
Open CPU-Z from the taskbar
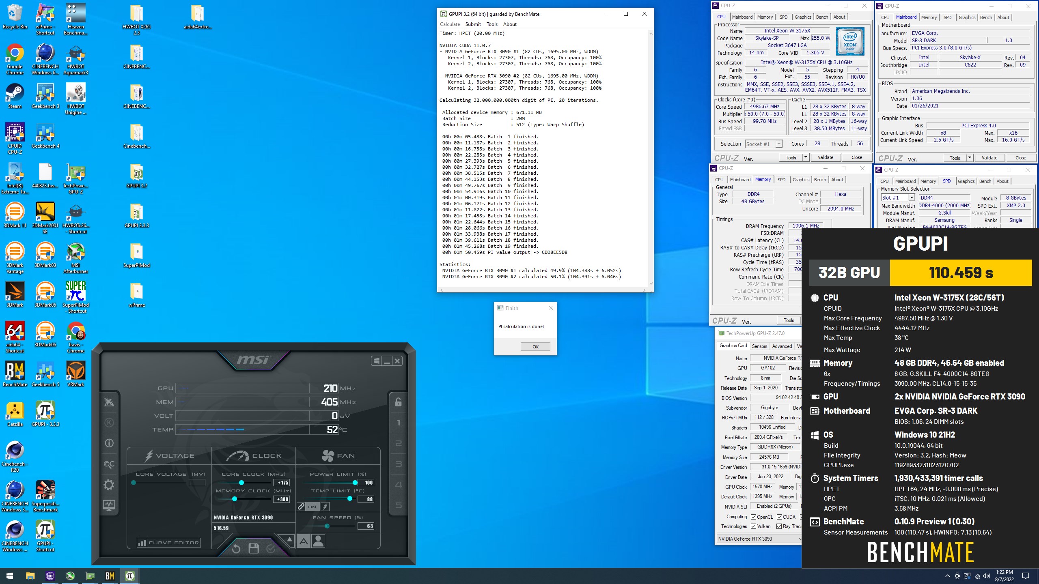click(x=50, y=576)
